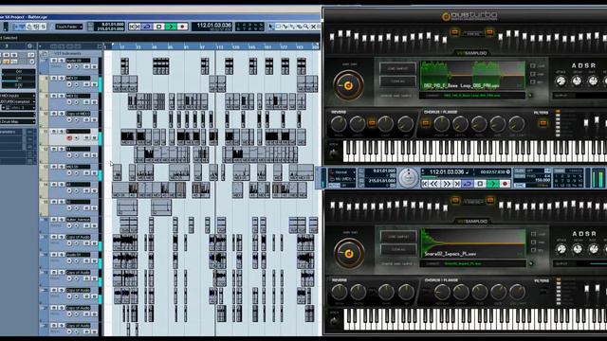Click bar 145 on the project ruler

tap(251, 46)
